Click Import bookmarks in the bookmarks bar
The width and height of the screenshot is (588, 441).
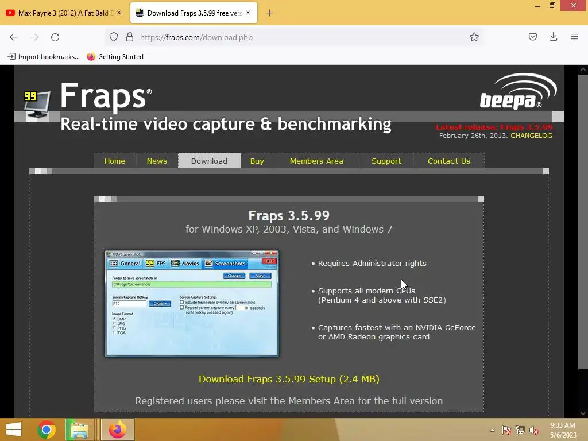pos(44,57)
